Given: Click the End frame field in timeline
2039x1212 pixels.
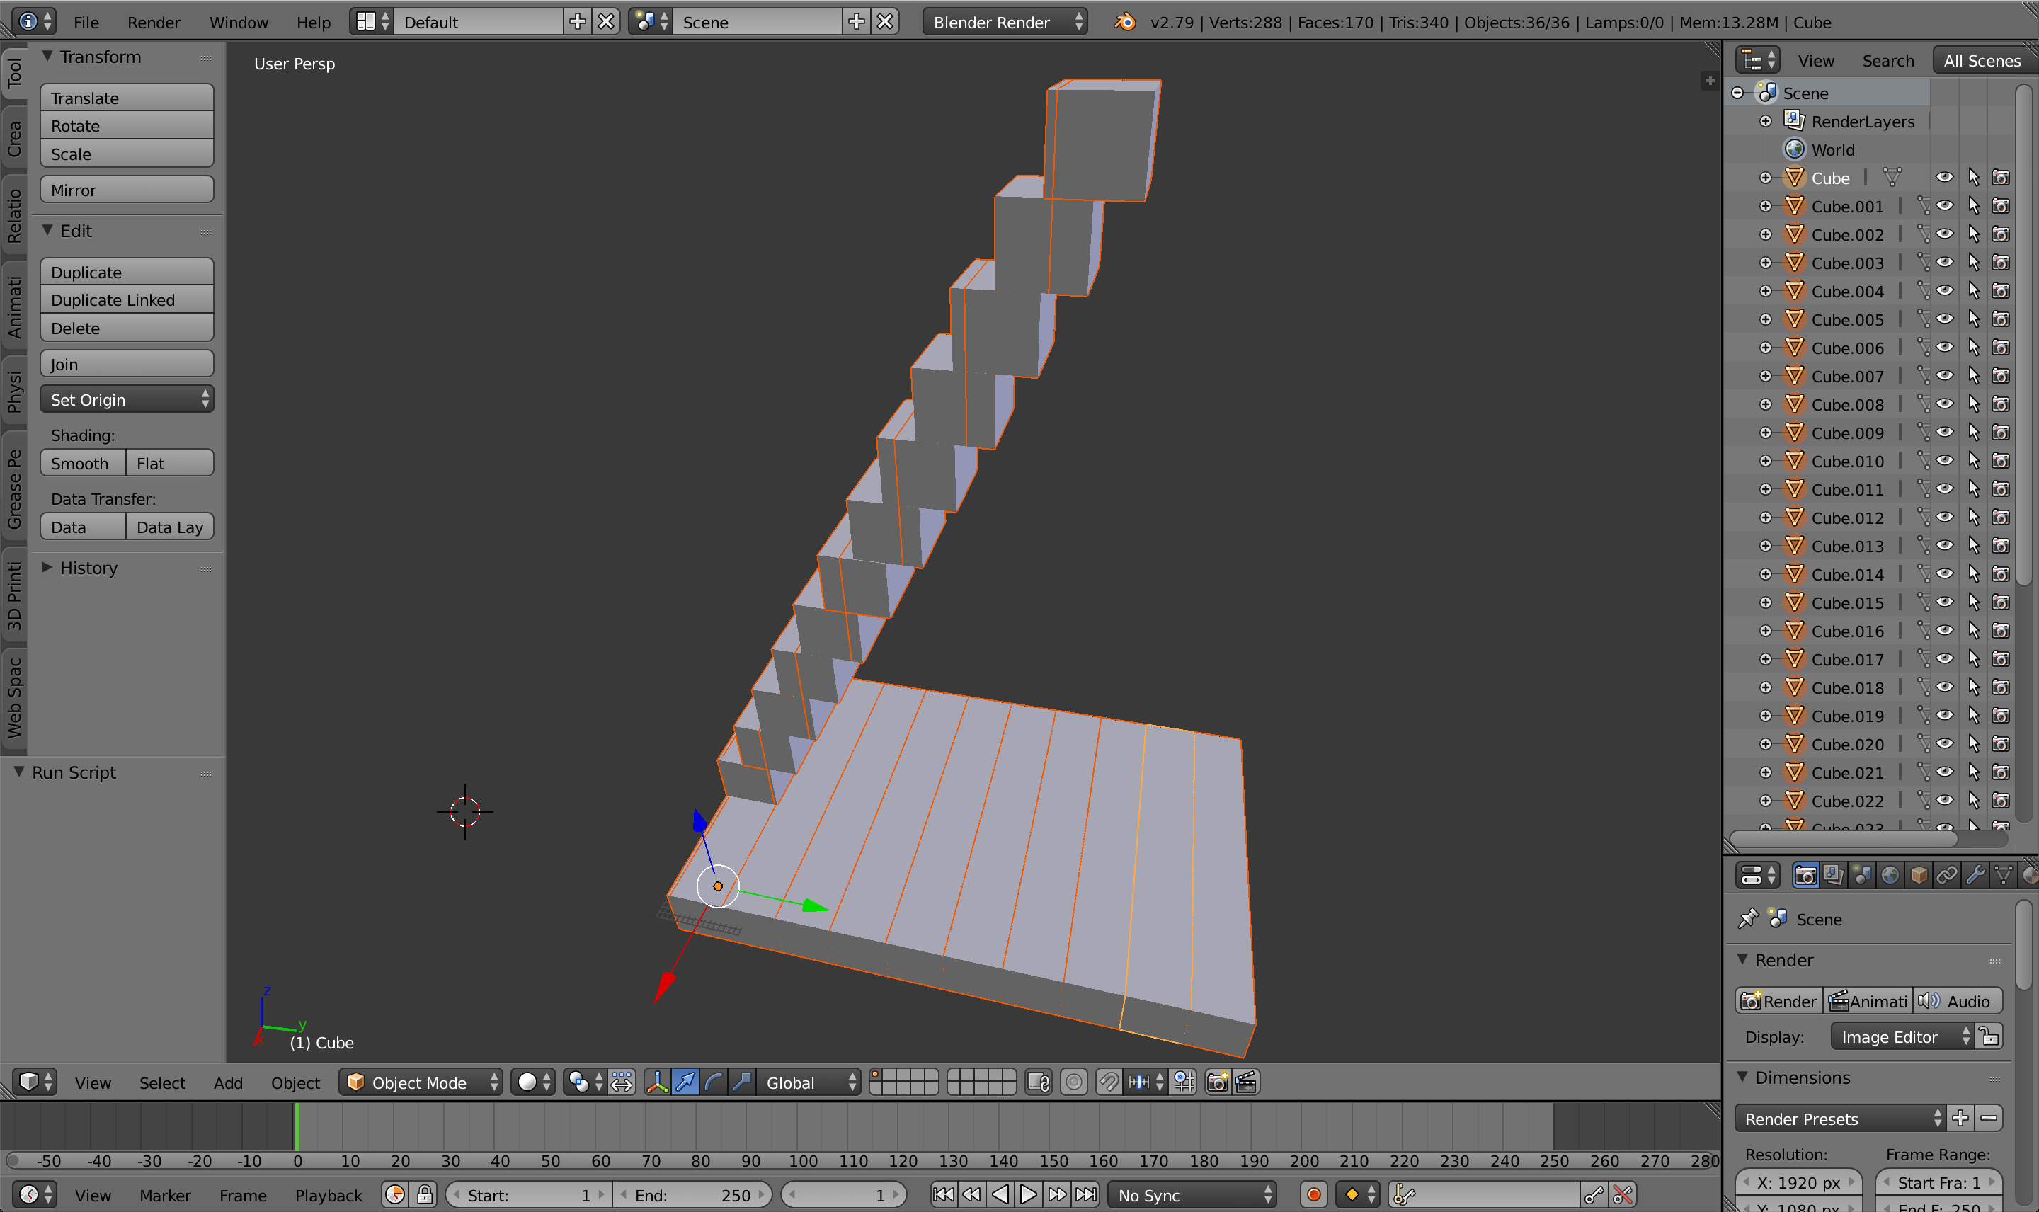Looking at the screenshot, I should (x=692, y=1195).
